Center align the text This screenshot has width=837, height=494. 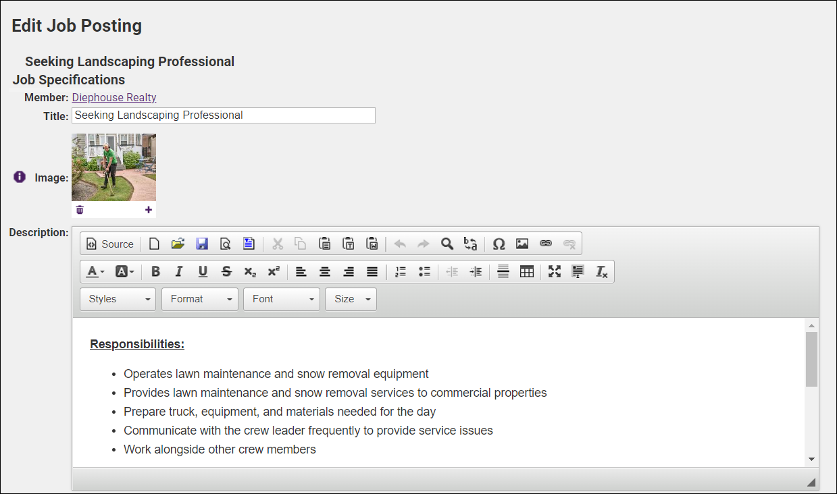click(325, 272)
